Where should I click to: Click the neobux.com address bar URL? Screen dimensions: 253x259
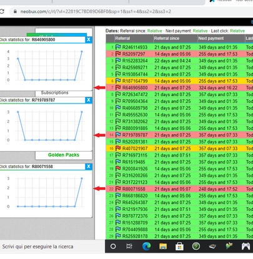(x=96, y=11)
